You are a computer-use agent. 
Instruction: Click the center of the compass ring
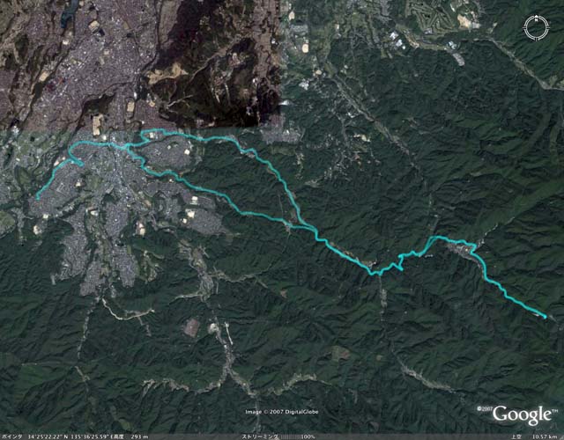pyautogui.click(x=537, y=27)
